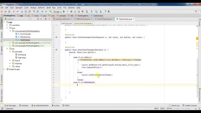Click the Make Project hammer icon
This screenshot has height=113, width=201.
[x=51, y=12]
